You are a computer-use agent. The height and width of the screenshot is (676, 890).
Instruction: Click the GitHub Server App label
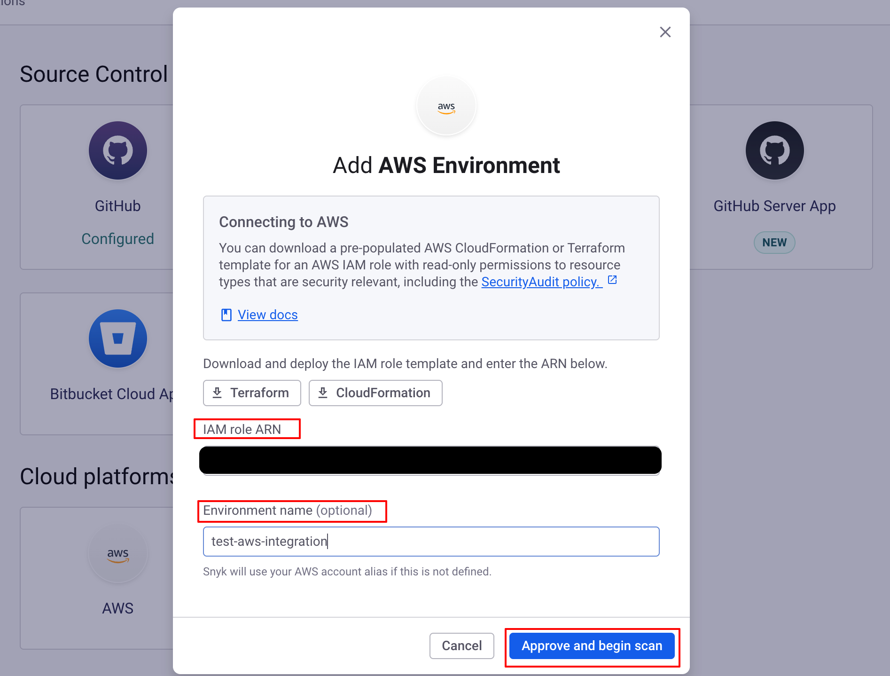pyautogui.click(x=774, y=206)
